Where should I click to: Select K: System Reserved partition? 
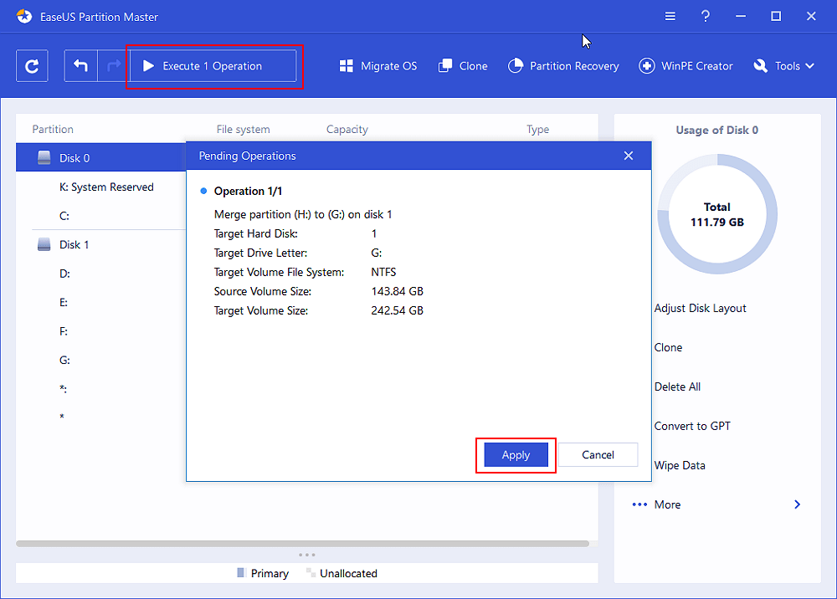pos(106,187)
